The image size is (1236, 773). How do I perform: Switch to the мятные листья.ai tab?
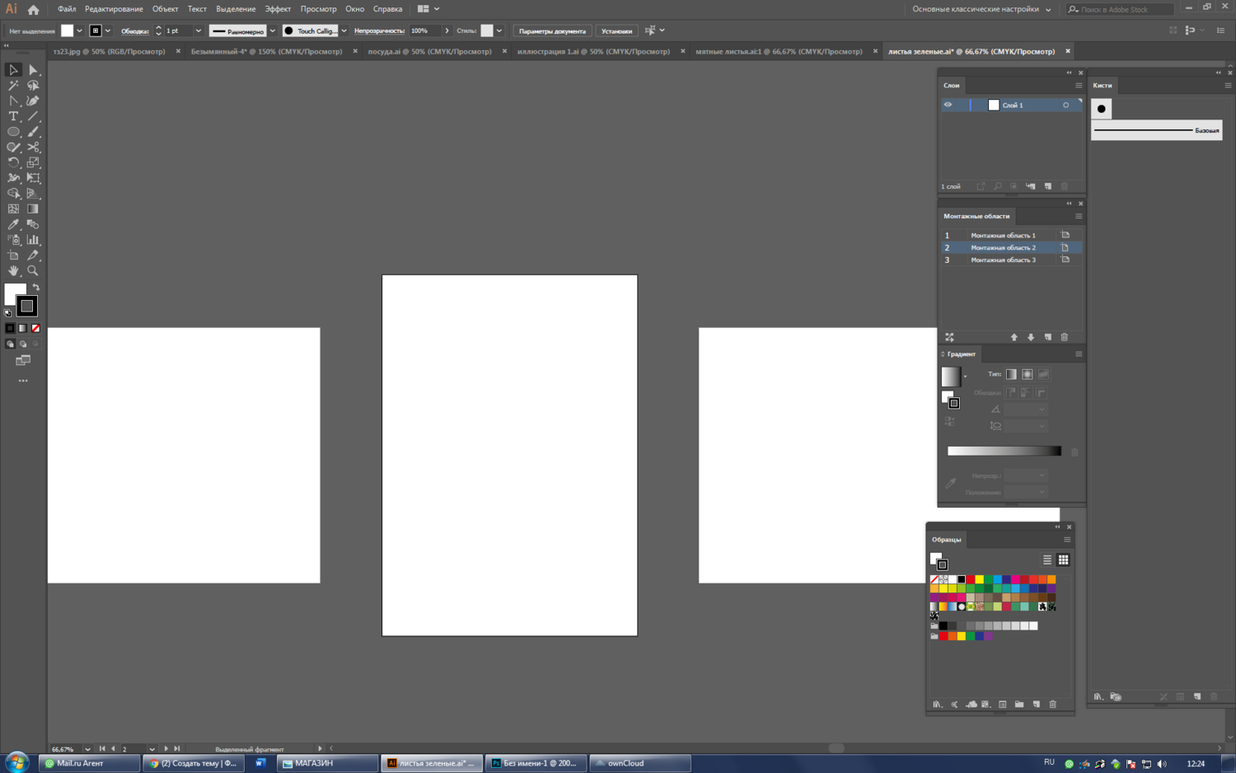[x=778, y=51]
